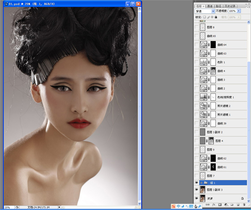Collapse the Layers panel minimize button
Viewport: 251px width, 210px height.
[x=246, y=4]
